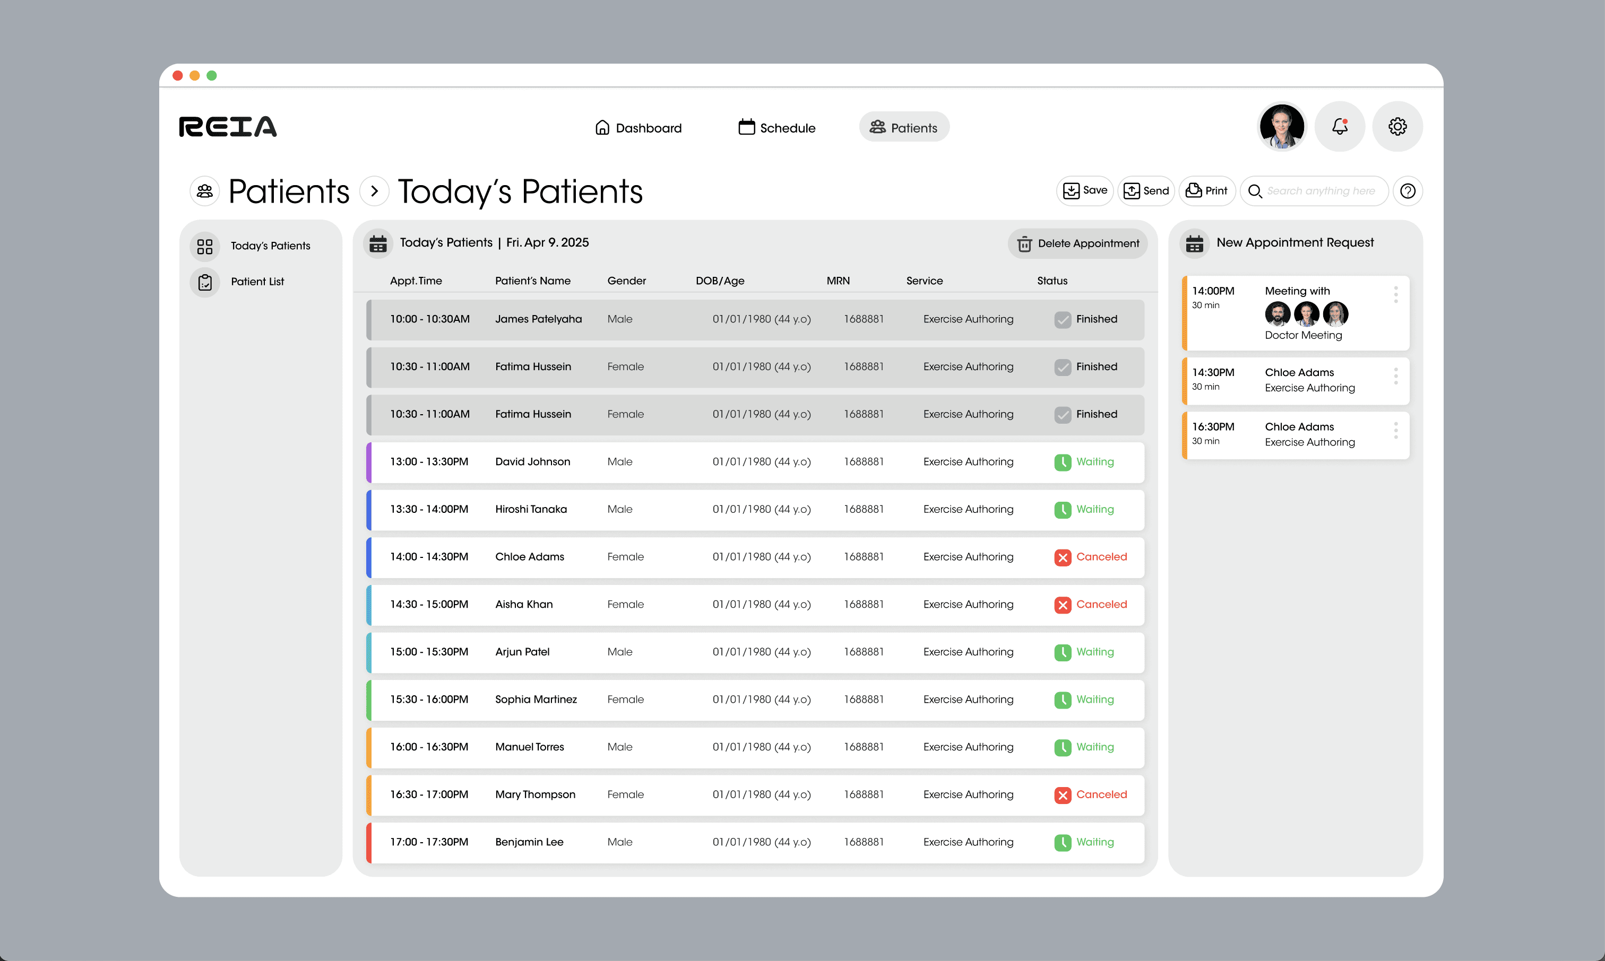The image size is (1605, 961).
Task: Open three-dot menu on Doctor Meeting card
Action: point(1396,295)
